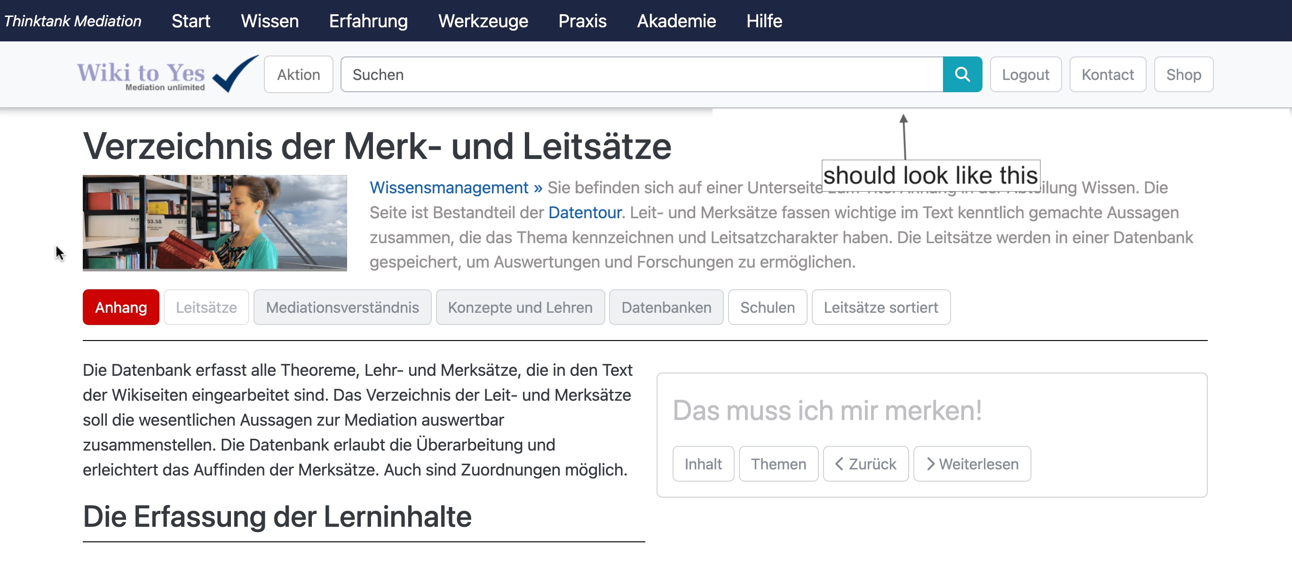1292x563 pixels.
Task: Click into the Suchen search field
Action: pyautogui.click(x=641, y=74)
